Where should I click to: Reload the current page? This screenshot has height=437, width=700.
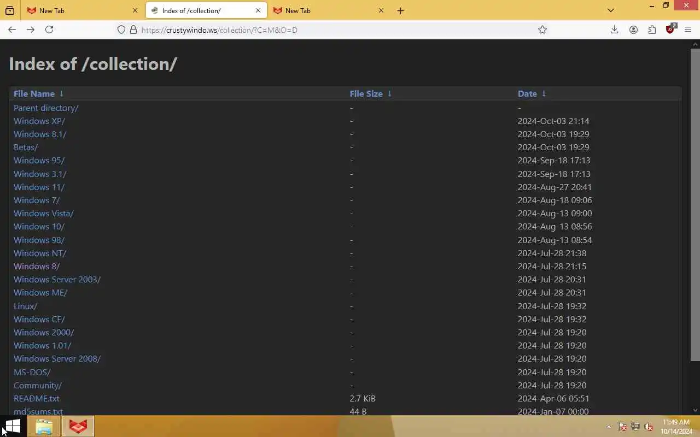[x=49, y=30]
